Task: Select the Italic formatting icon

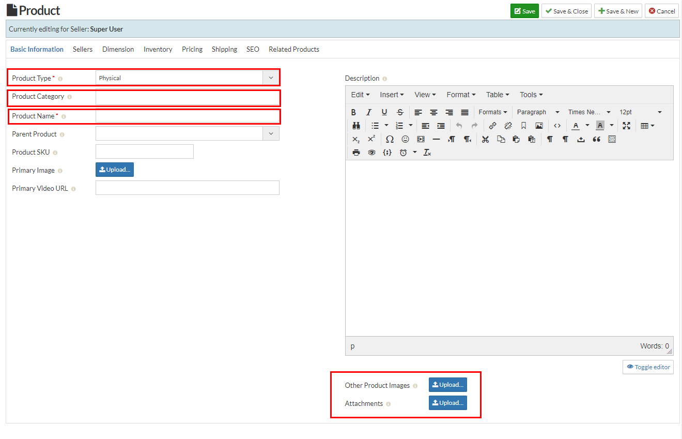Action: pyautogui.click(x=368, y=112)
